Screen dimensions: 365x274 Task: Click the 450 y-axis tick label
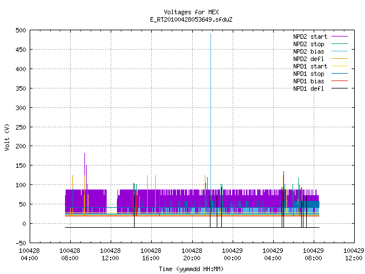tap(21, 50)
